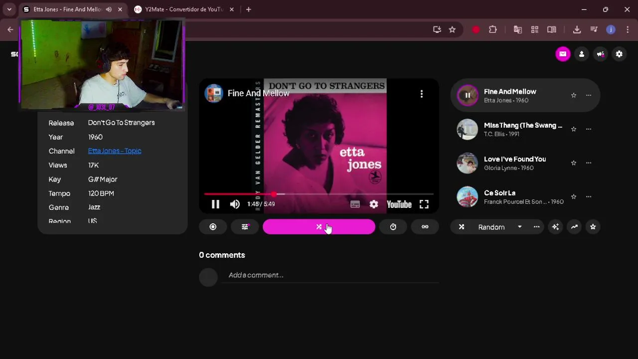Open the filter sliders button
The height and width of the screenshot is (359, 638).
(245, 227)
